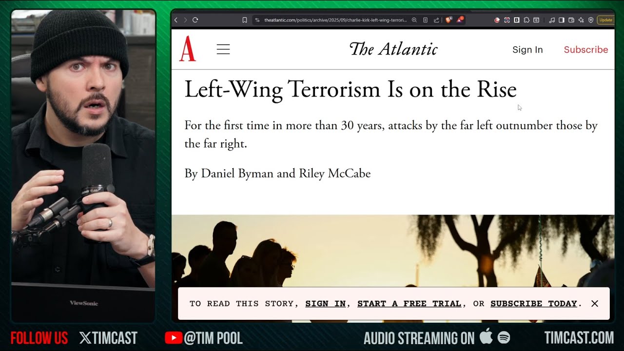
Task: Open site settings icon beside the URL
Action: pos(257,20)
